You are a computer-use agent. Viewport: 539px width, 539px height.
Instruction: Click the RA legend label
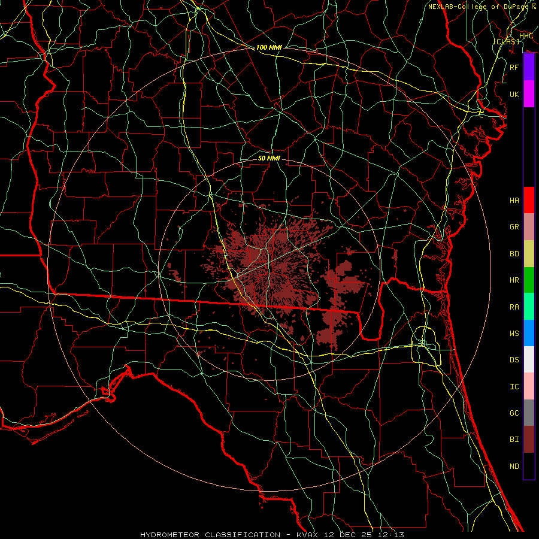(x=514, y=307)
